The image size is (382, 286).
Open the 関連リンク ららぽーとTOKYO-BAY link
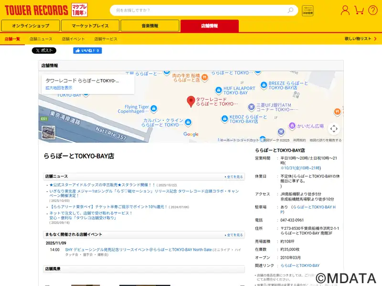tap(300, 266)
